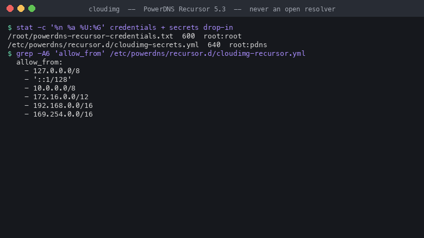This screenshot has height=238, width=424.
Task: Click the 'allow_from:' key
Action: (40, 62)
